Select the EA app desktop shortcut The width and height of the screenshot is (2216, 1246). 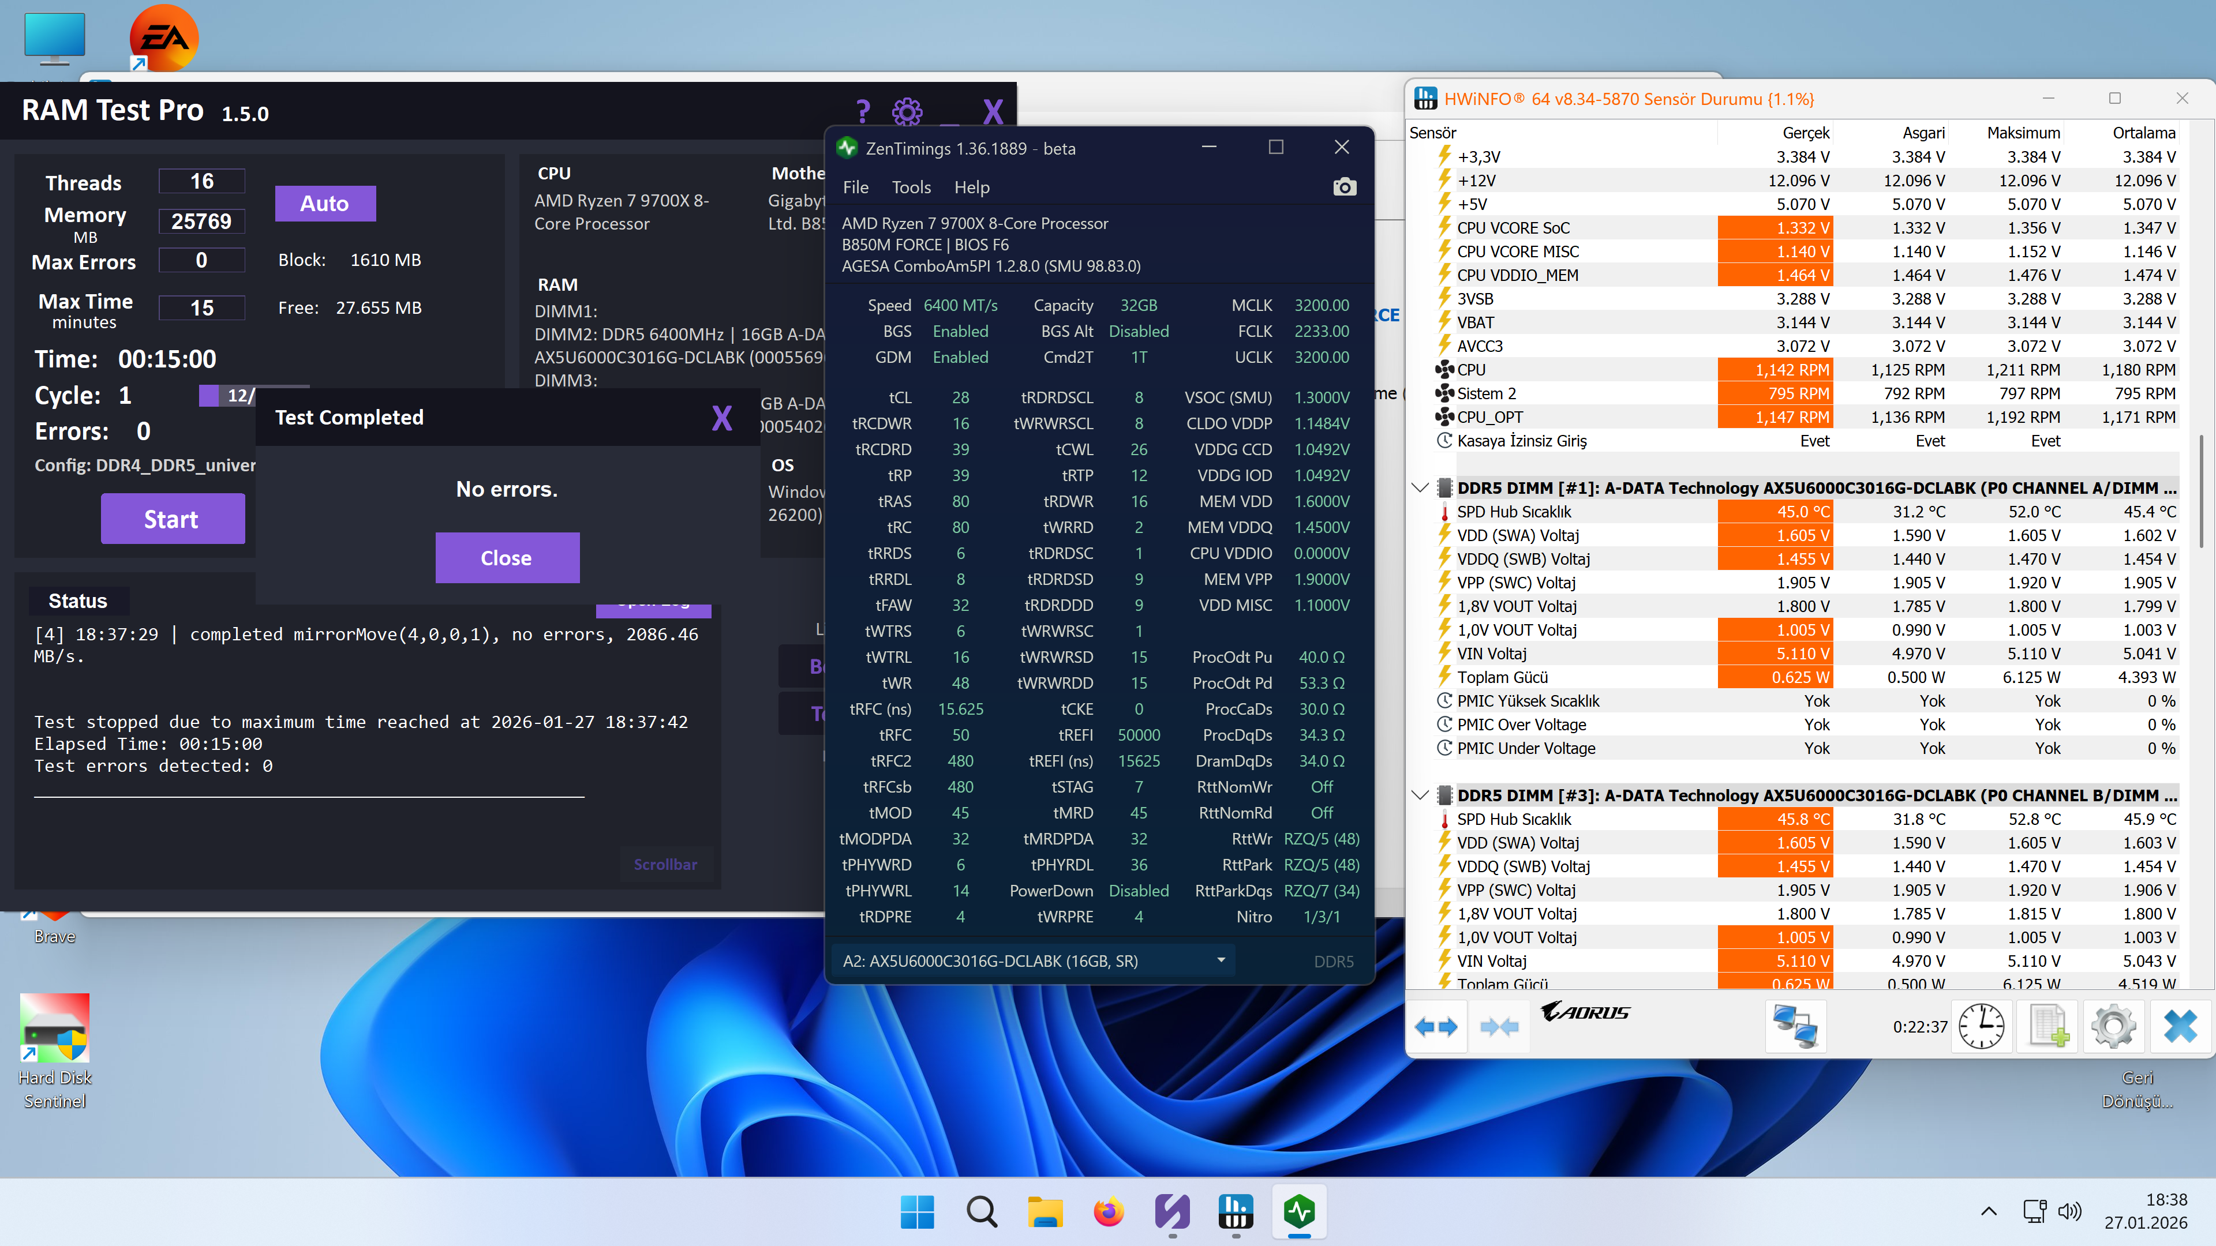click(163, 38)
